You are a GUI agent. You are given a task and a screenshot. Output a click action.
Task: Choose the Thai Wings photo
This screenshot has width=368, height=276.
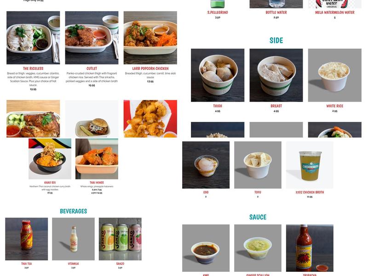point(97,159)
